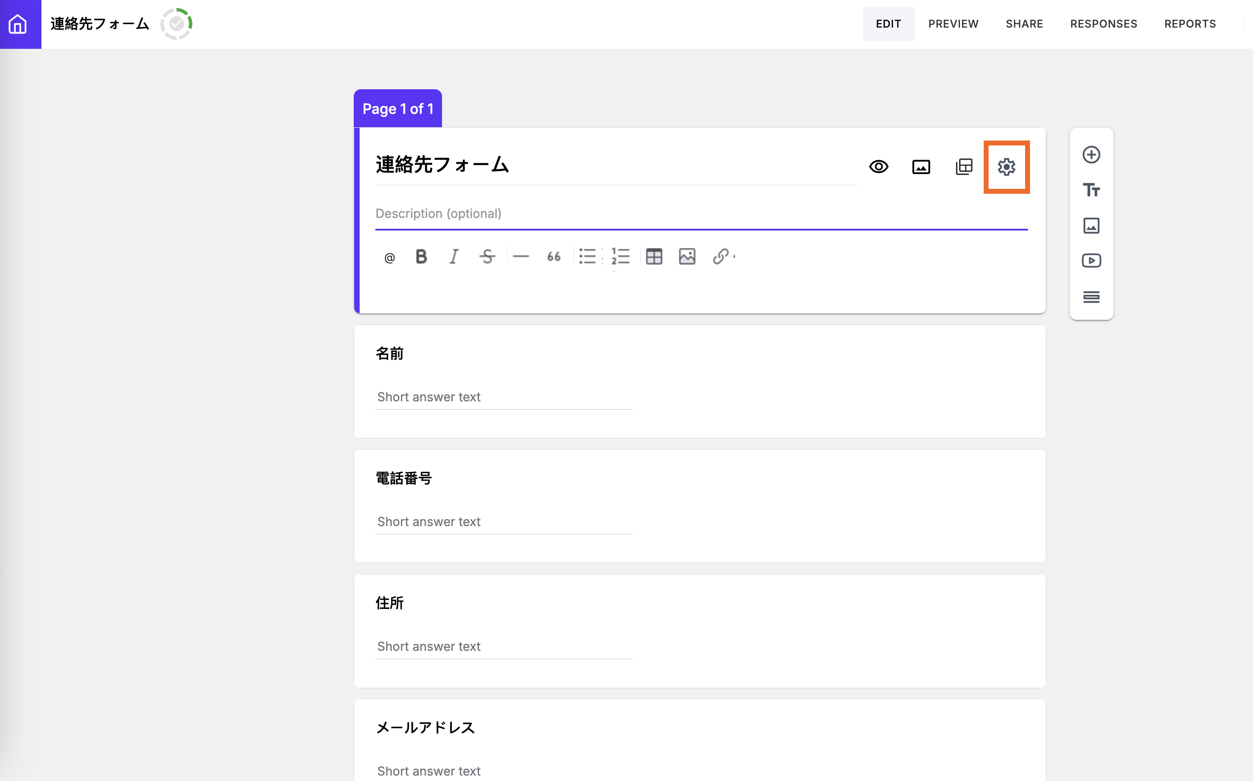Screen dimensions: 1253x781
Task: Embed a video via the sidebar video icon
Action: pos(1091,261)
